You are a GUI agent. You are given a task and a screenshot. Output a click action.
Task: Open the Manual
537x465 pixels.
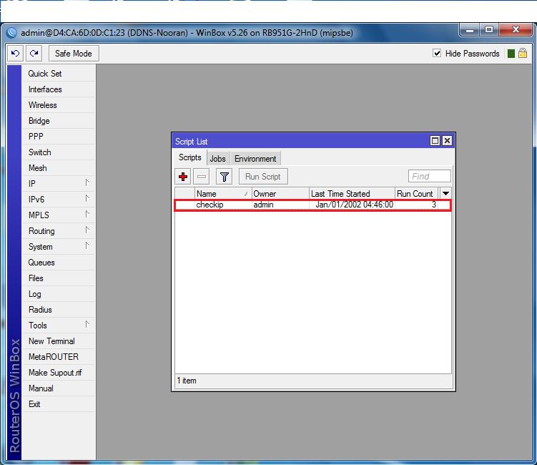click(x=59, y=388)
